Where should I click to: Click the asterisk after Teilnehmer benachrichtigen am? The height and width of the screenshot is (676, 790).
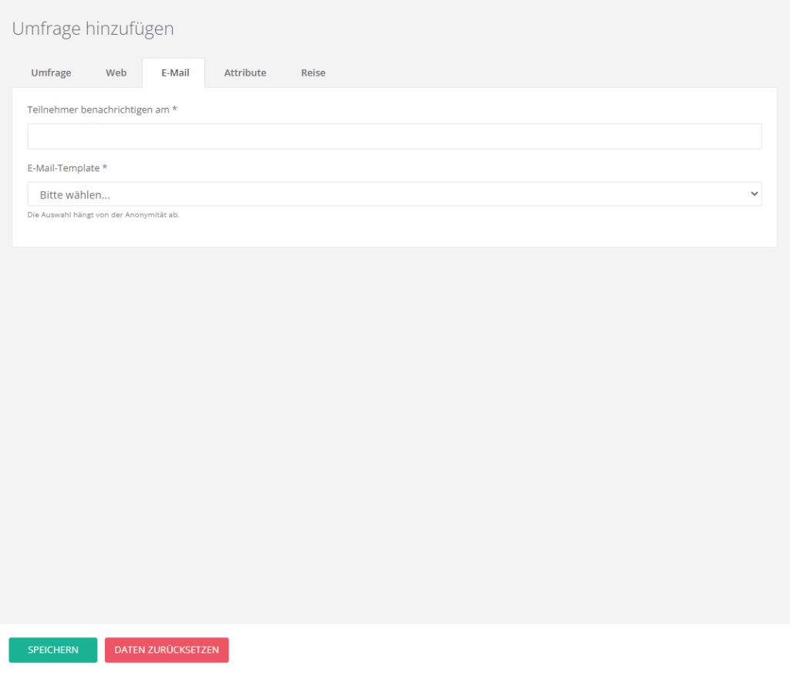tap(175, 110)
